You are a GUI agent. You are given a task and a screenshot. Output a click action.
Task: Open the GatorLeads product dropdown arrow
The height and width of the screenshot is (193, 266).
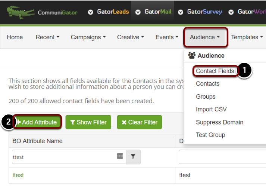91,12
